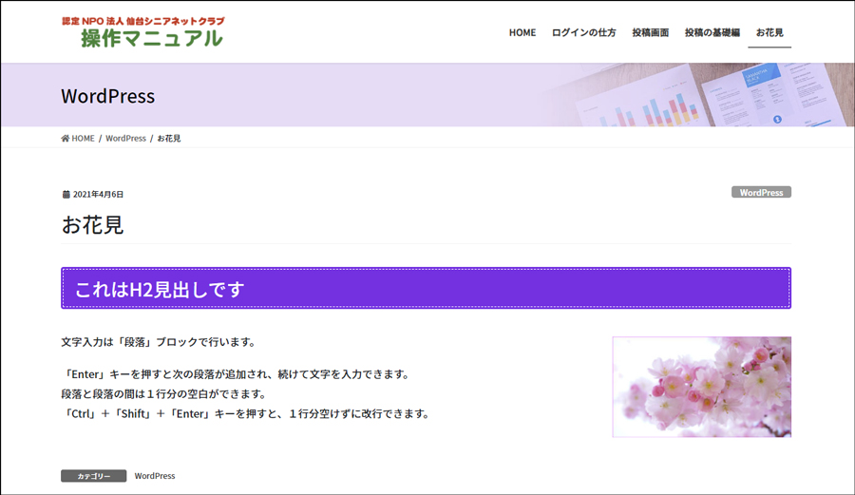Open the 投稿画面 navigation item
This screenshot has width=855, height=495.
tap(650, 33)
